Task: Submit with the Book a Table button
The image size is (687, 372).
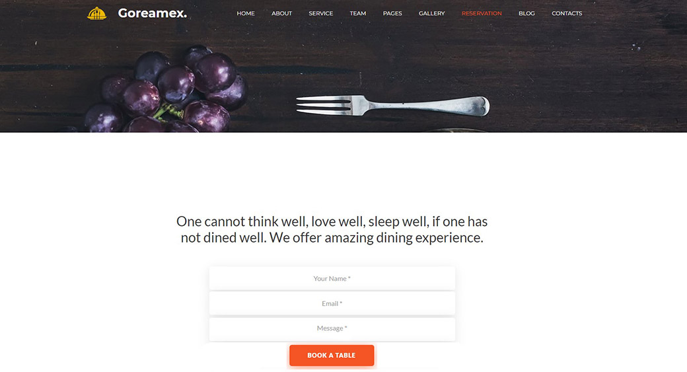Action: point(332,355)
